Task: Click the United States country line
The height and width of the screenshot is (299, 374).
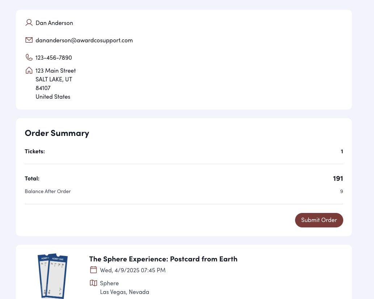Action: (53, 97)
